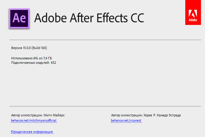Click the Подключаемых модулей label
The width and height of the screenshot is (205, 137).
30,63
